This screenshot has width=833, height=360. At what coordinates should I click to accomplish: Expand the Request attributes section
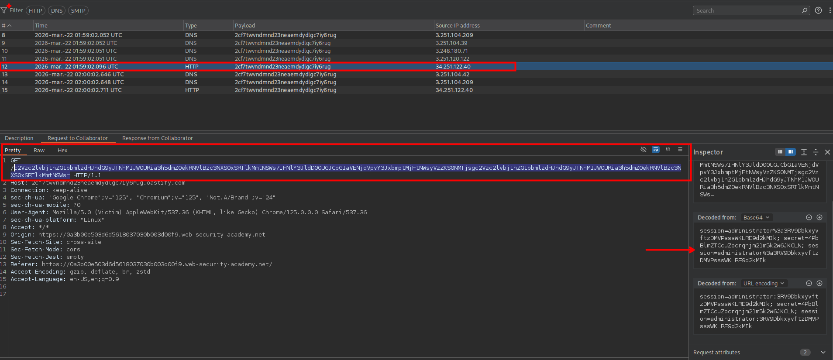823,352
